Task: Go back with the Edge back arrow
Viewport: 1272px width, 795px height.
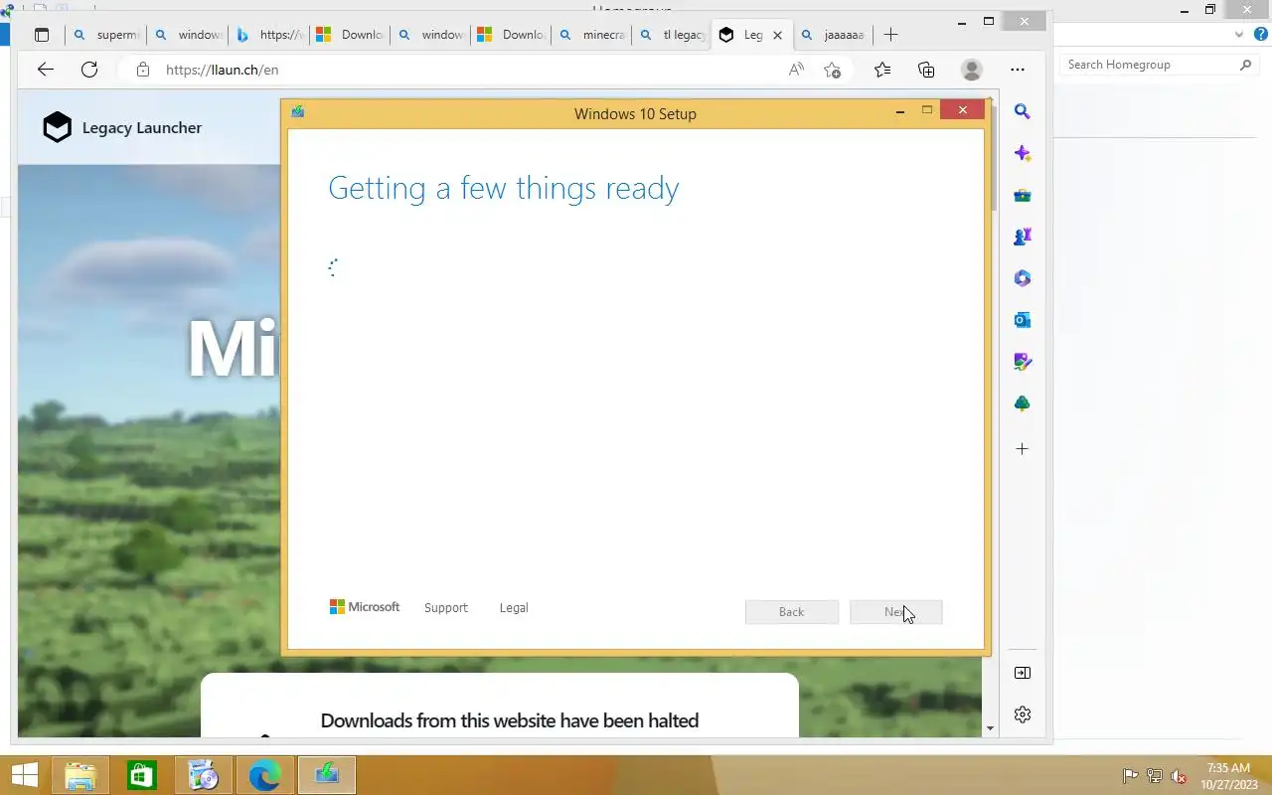Action: click(45, 70)
